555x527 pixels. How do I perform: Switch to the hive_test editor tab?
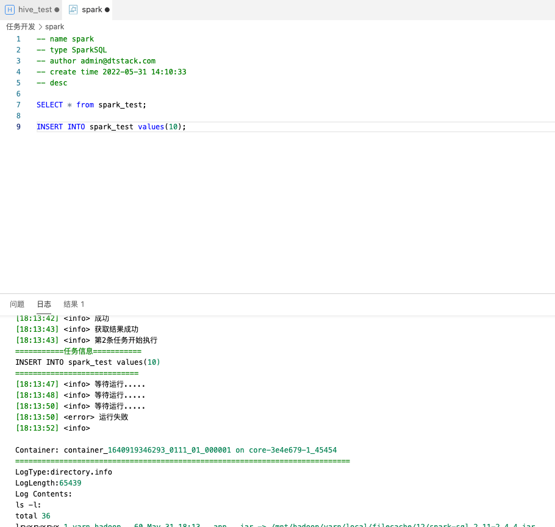click(34, 9)
